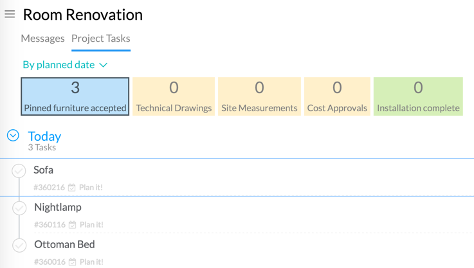Image resolution: width=474 pixels, height=268 pixels.
Task: Filter by the Technical Drawings stage
Action: [174, 96]
